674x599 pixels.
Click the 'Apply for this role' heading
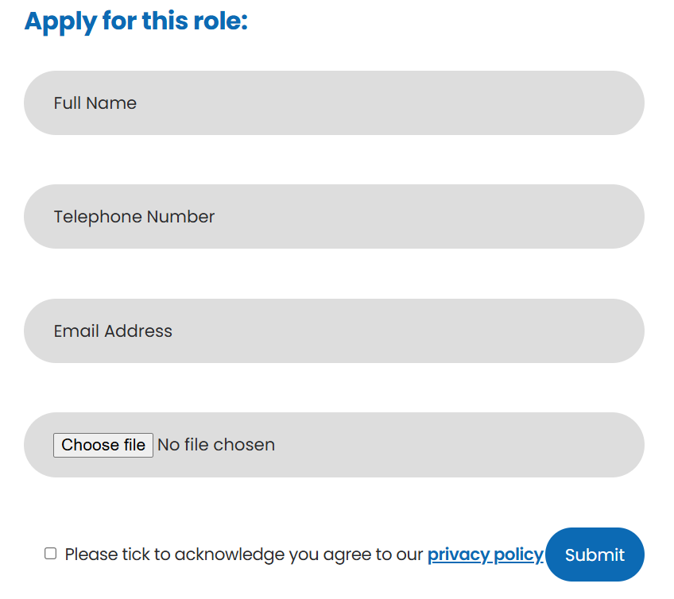[x=136, y=21]
